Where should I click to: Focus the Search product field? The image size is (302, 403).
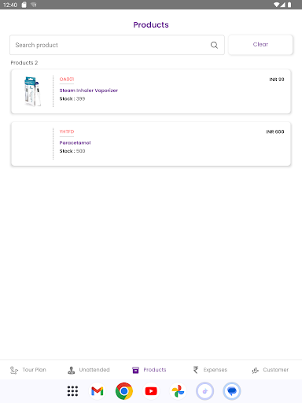pos(117,45)
